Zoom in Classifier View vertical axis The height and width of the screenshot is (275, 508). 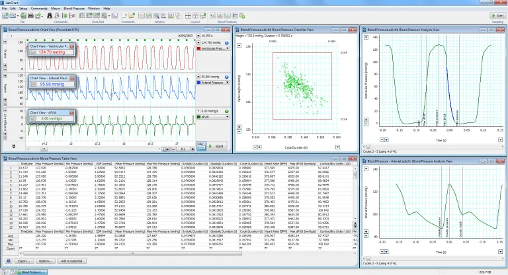click(239, 127)
